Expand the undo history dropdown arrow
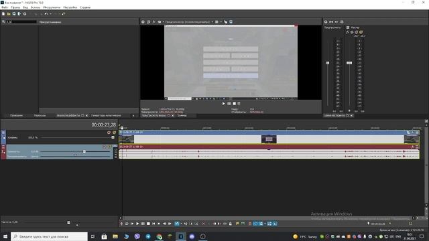The image size is (429, 241). (50, 14)
